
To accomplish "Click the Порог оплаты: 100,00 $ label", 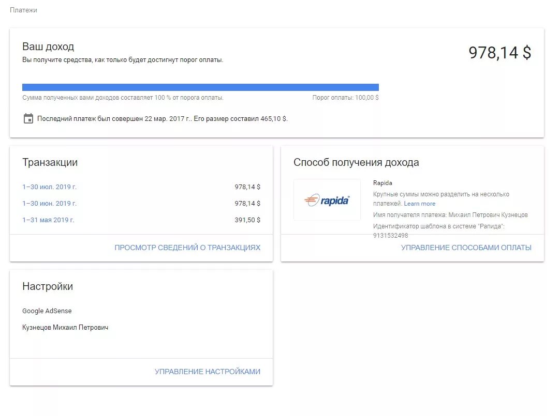I will click(345, 98).
